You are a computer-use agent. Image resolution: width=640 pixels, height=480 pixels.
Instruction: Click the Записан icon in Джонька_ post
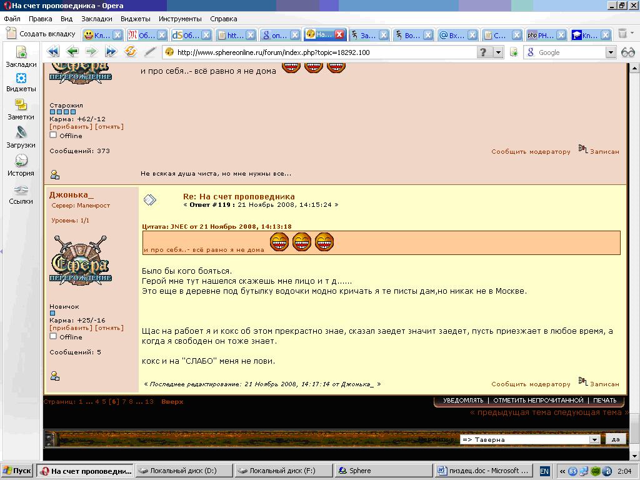pyautogui.click(x=583, y=382)
